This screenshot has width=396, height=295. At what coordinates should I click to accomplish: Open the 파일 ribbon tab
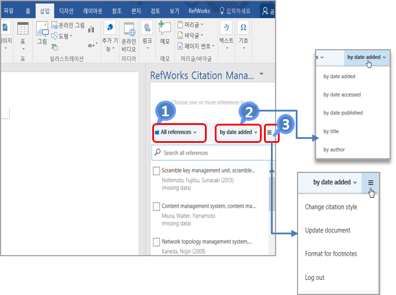click(x=9, y=11)
